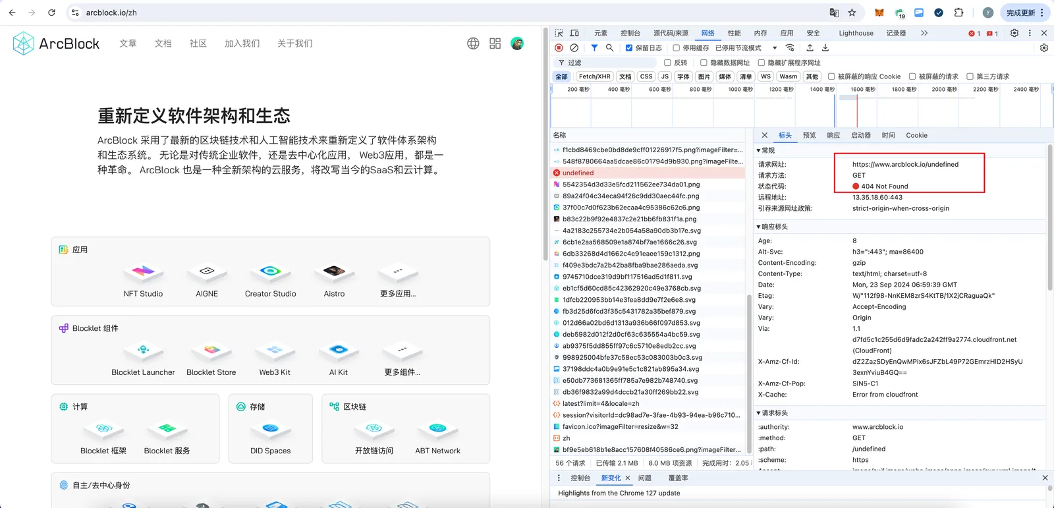The width and height of the screenshot is (1054, 508).
Task: Stop recording the network log
Action: 559,48
